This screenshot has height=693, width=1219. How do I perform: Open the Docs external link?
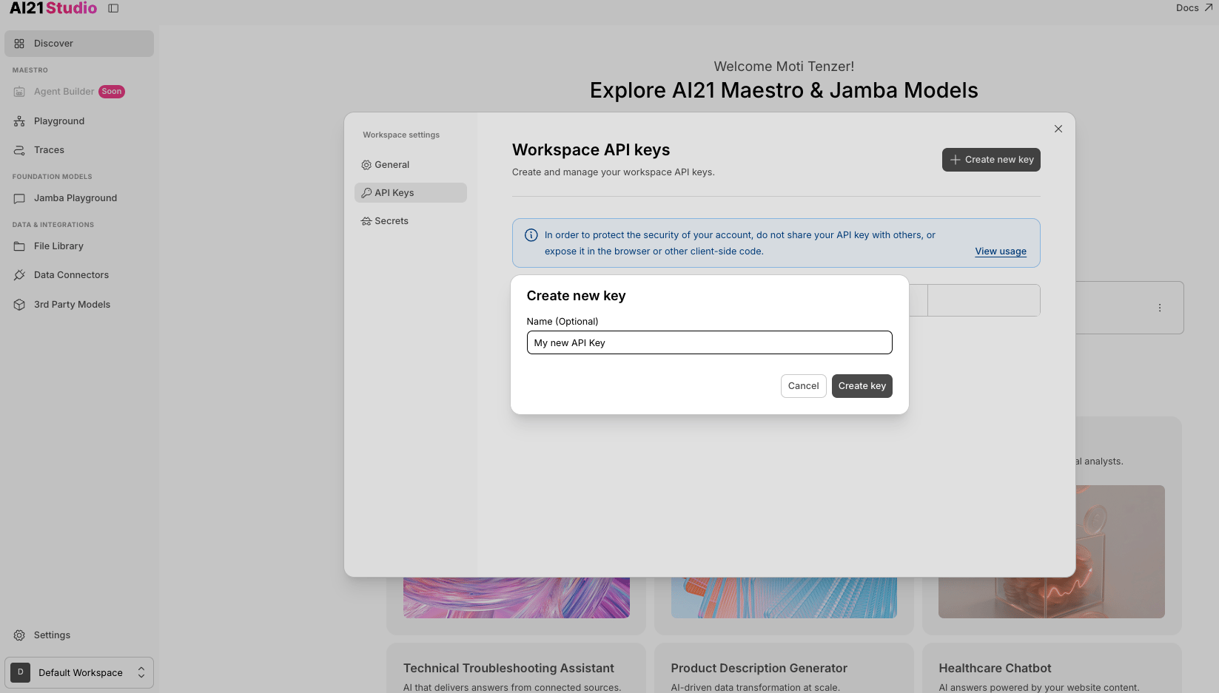pyautogui.click(x=1194, y=8)
